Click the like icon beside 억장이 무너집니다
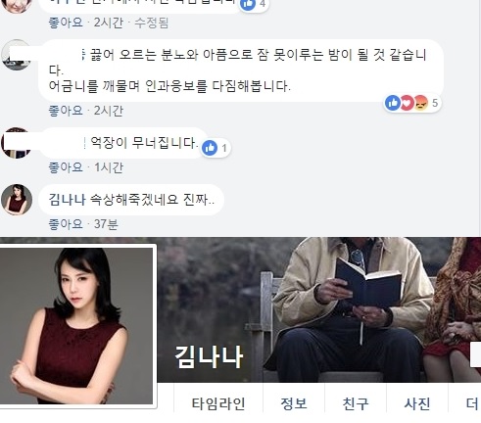 click(x=210, y=148)
